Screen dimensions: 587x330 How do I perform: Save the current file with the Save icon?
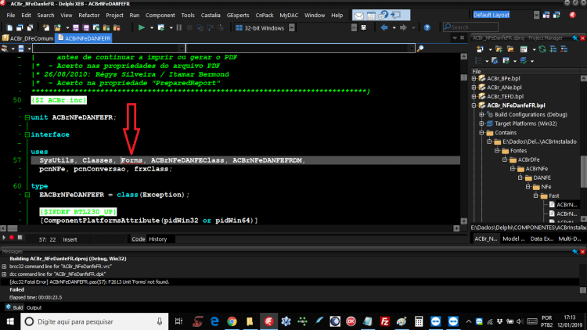coord(76,27)
